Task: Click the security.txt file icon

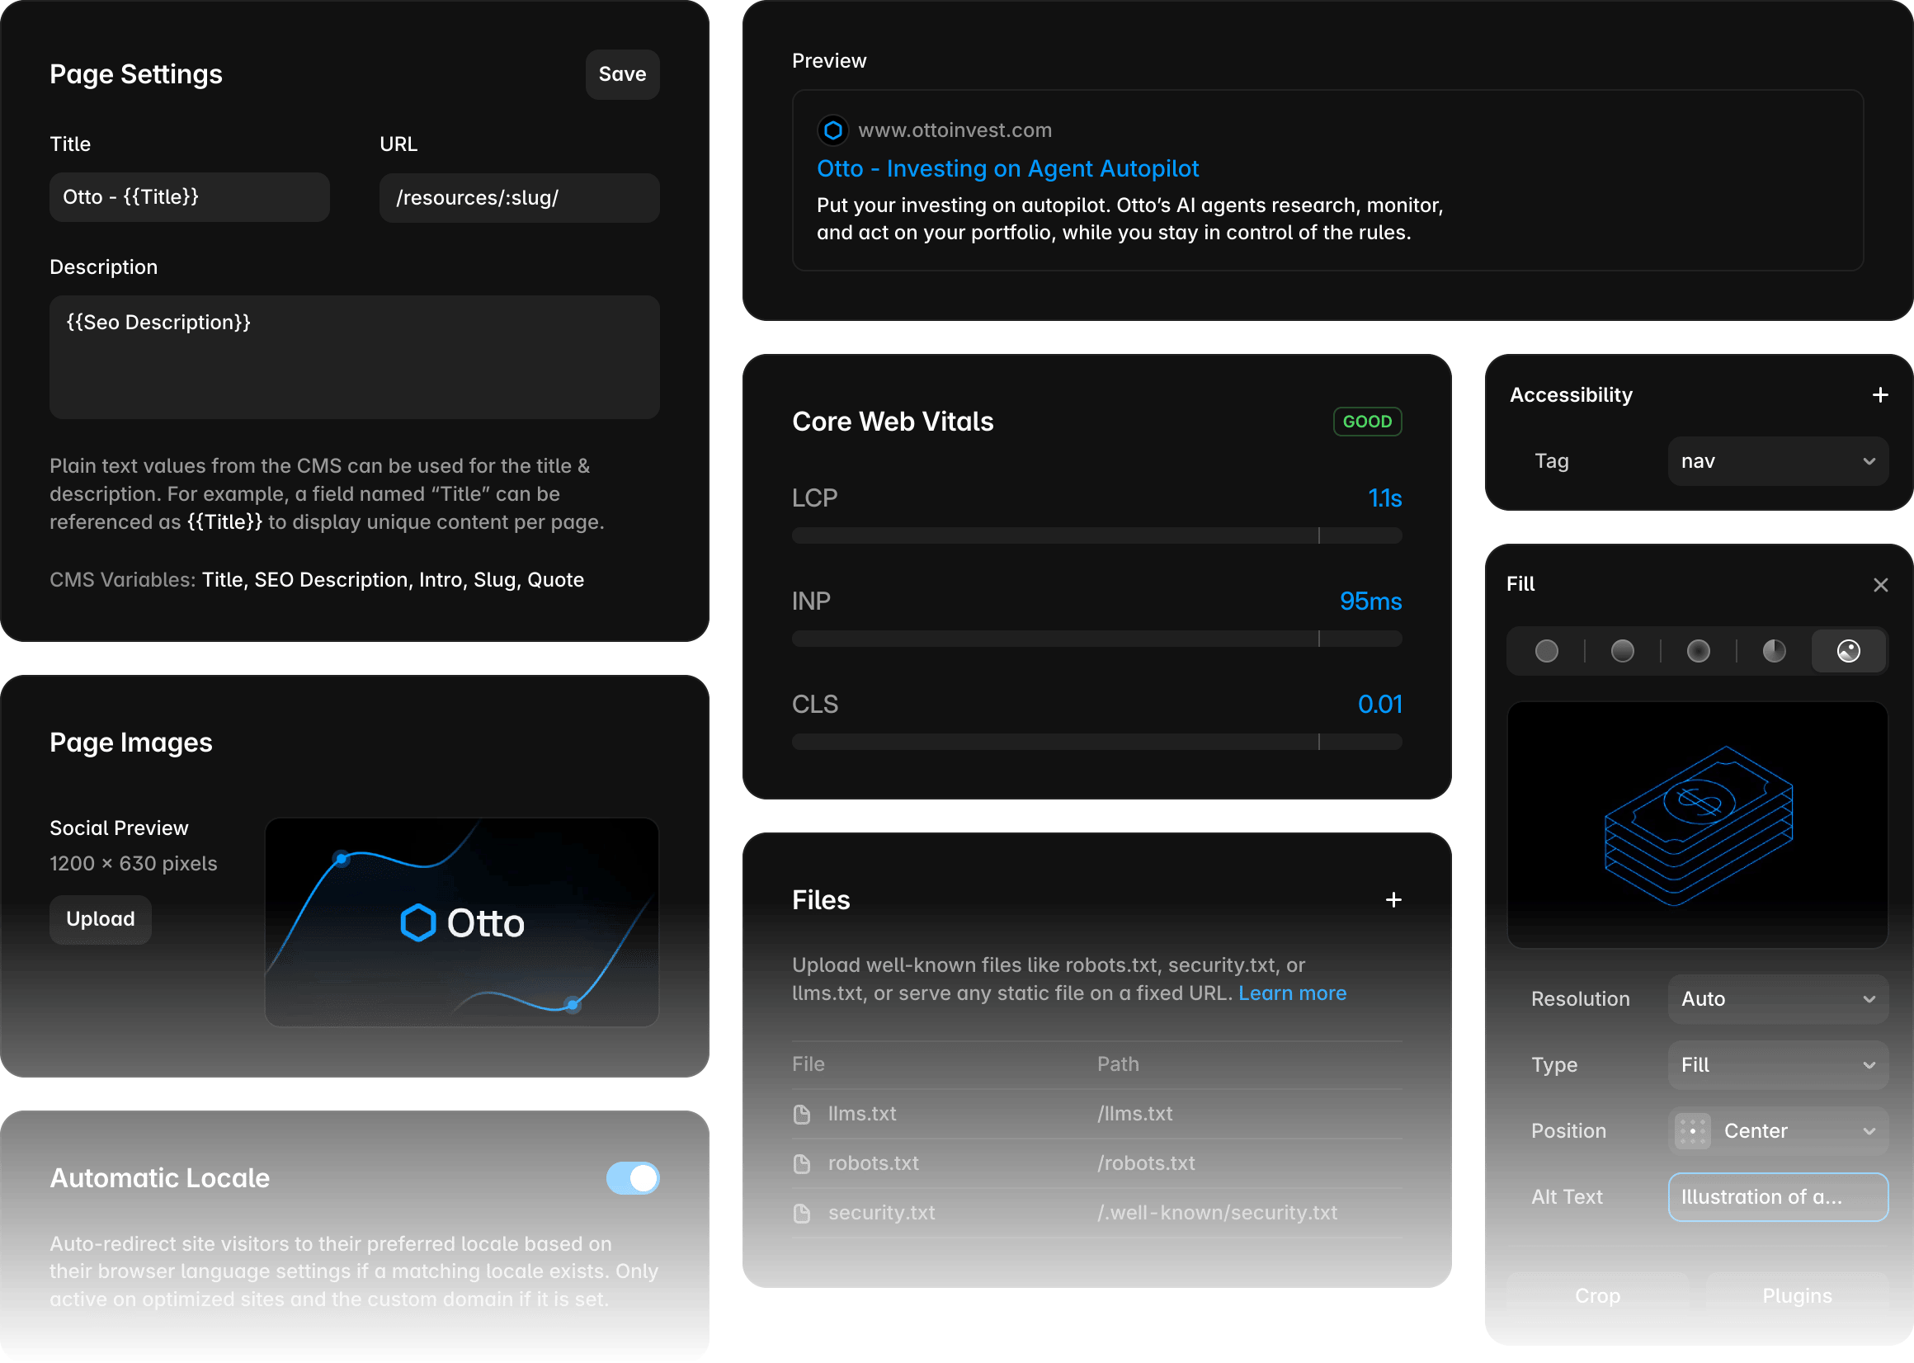Action: click(802, 1213)
